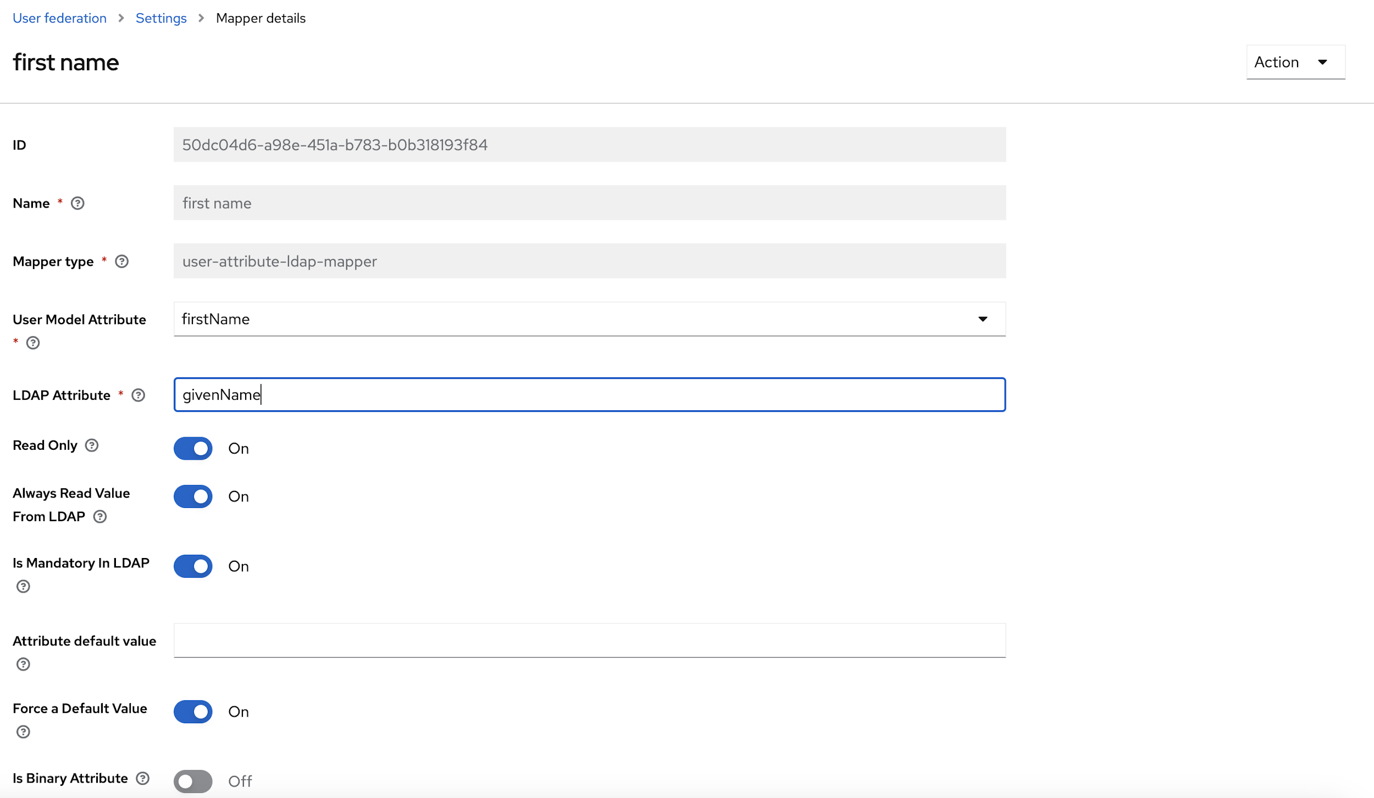Image resolution: width=1374 pixels, height=798 pixels.
Task: Navigate to Settings breadcrumb link
Action: pos(161,18)
